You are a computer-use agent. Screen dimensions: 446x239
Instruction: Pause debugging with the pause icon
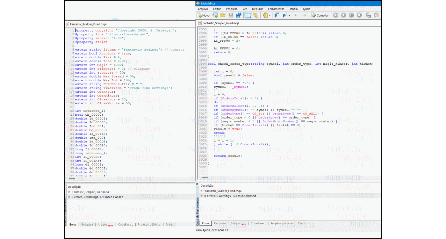351,15
